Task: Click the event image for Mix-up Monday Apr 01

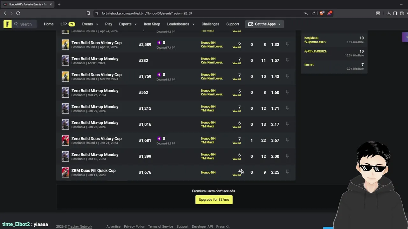Action: coord(65,60)
